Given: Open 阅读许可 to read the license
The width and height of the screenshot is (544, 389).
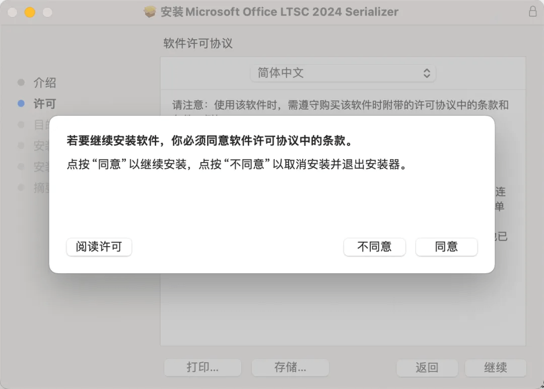Looking at the screenshot, I should point(99,247).
